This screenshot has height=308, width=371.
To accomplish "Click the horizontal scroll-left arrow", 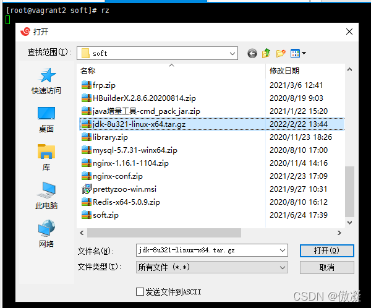I will (82, 233).
